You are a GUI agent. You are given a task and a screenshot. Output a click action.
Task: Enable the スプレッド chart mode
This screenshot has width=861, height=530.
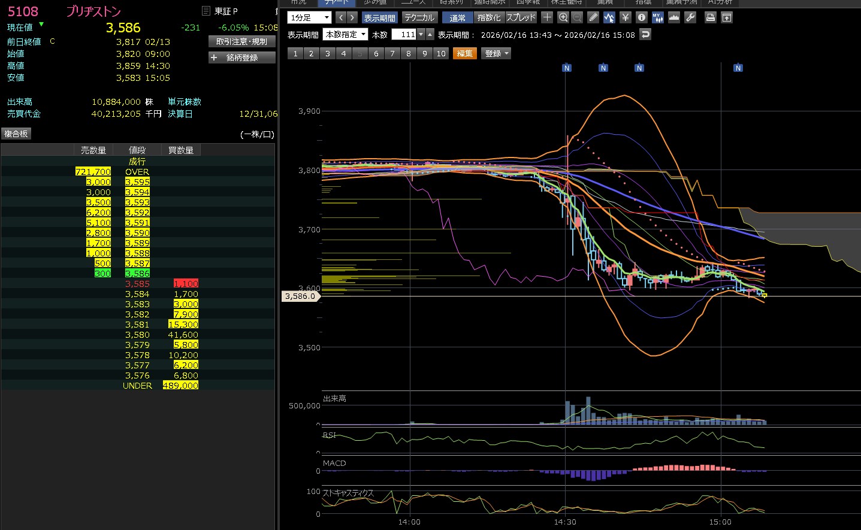(x=521, y=18)
